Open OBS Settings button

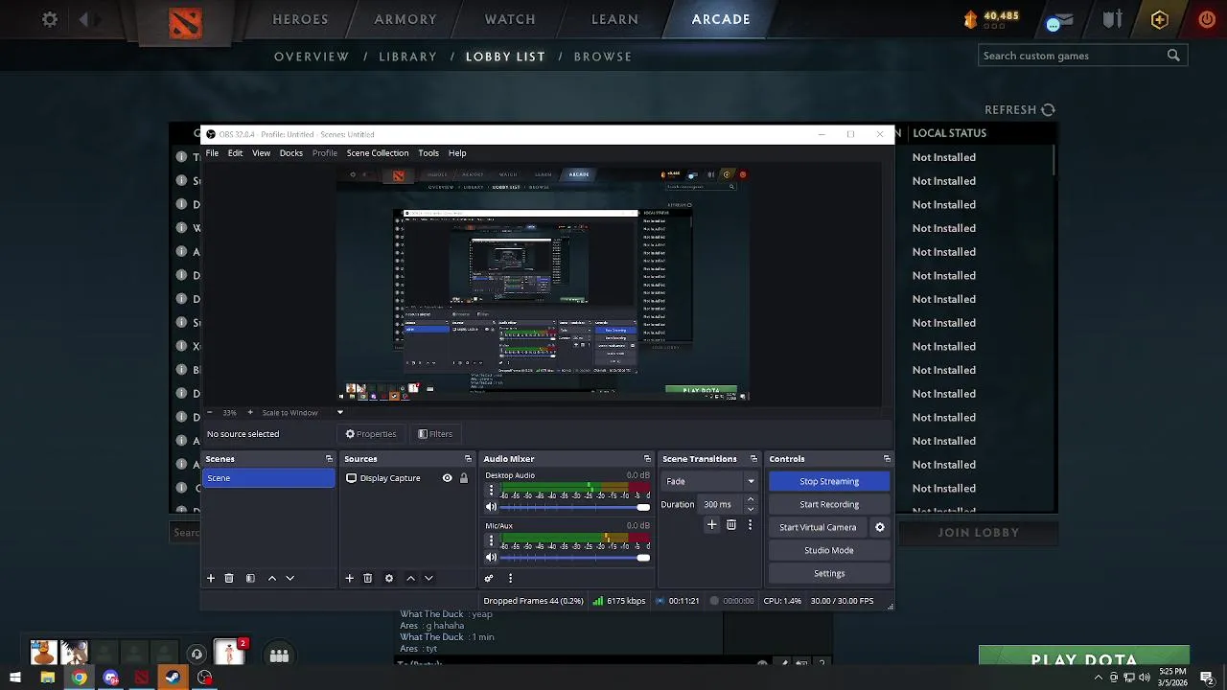pyautogui.click(x=829, y=573)
